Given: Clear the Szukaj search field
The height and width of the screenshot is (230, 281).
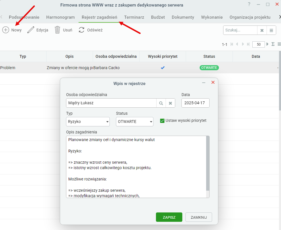Looking at the screenshot, I should (x=262, y=30).
